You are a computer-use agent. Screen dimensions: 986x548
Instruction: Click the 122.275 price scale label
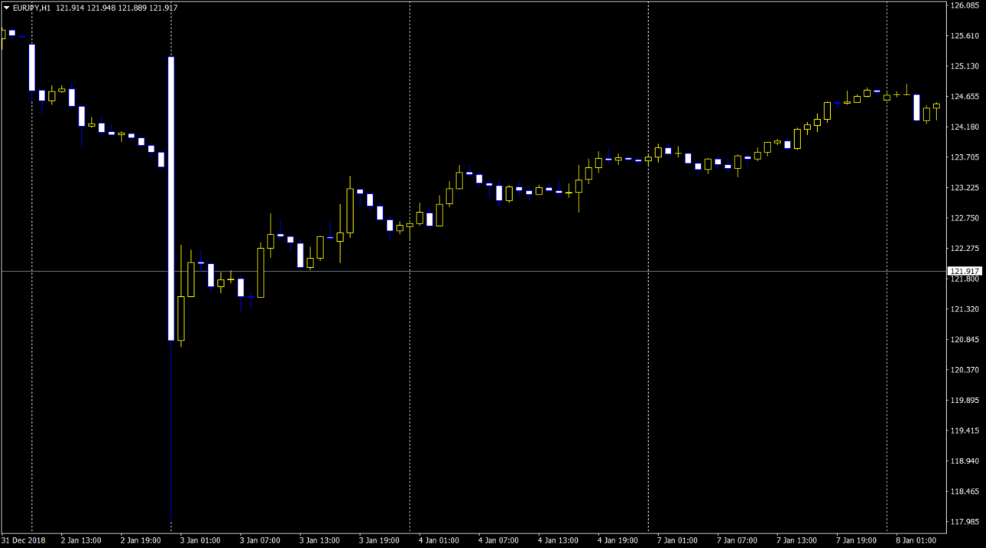964,249
